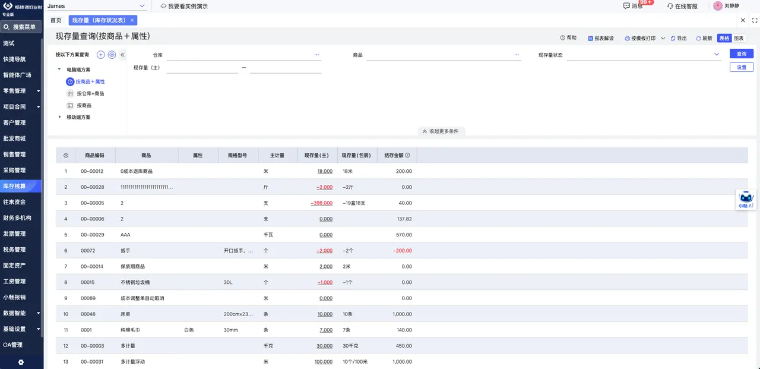Click the 刷新 refresh icon
The width and height of the screenshot is (760, 369).
[698, 38]
